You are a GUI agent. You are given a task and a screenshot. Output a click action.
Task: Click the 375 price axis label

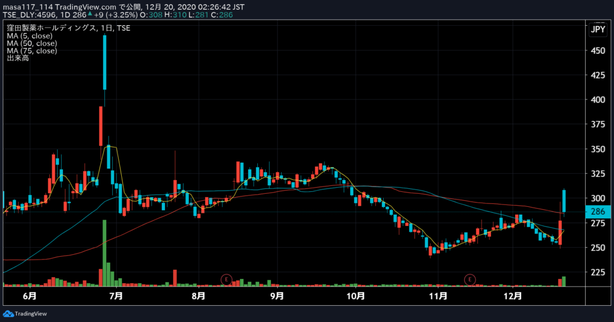598,125
